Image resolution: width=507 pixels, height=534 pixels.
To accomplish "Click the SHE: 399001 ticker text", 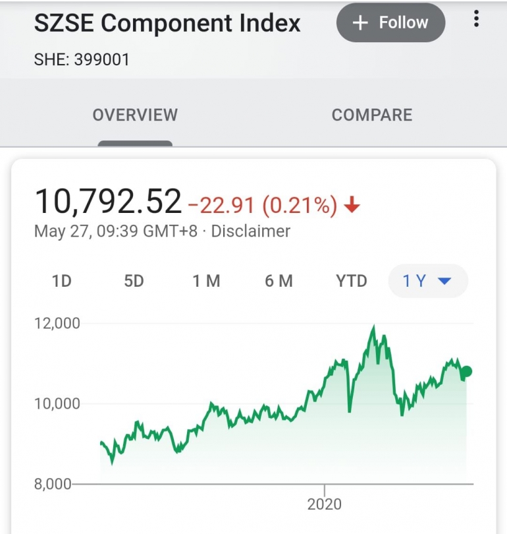I will coord(82,60).
